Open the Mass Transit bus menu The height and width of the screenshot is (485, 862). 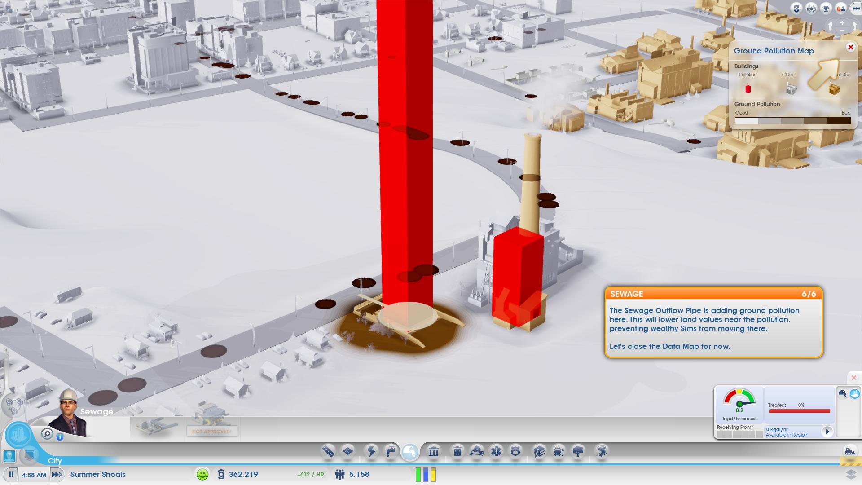pyautogui.click(x=559, y=451)
